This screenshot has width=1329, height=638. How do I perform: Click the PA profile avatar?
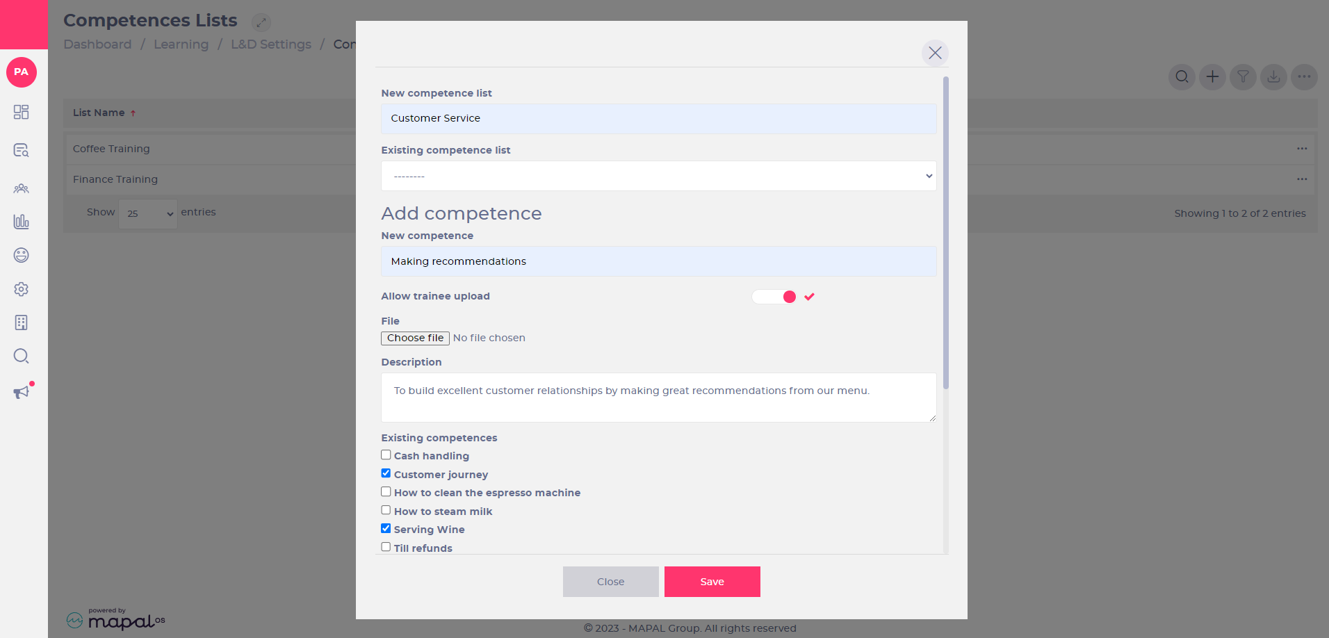point(22,72)
